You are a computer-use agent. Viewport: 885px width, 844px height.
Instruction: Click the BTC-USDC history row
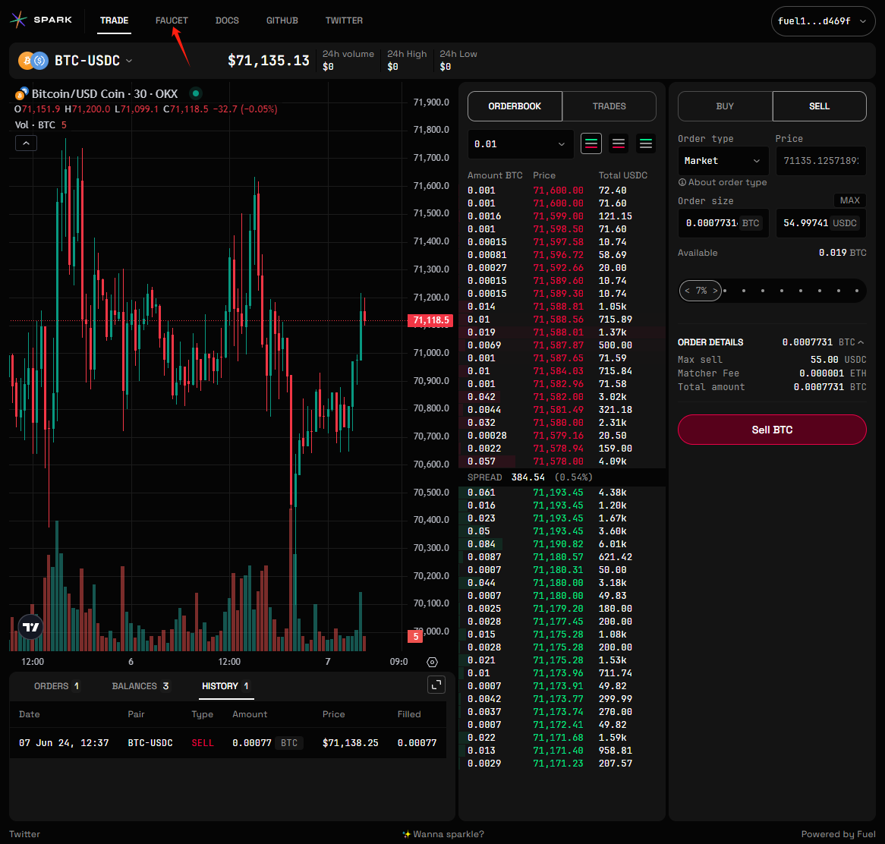coord(228,743)
